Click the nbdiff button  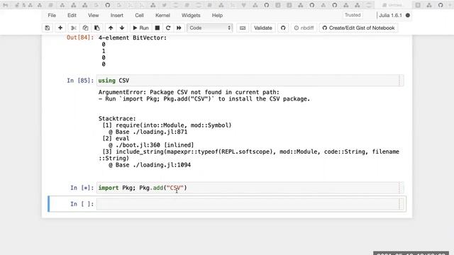[304, 28]
